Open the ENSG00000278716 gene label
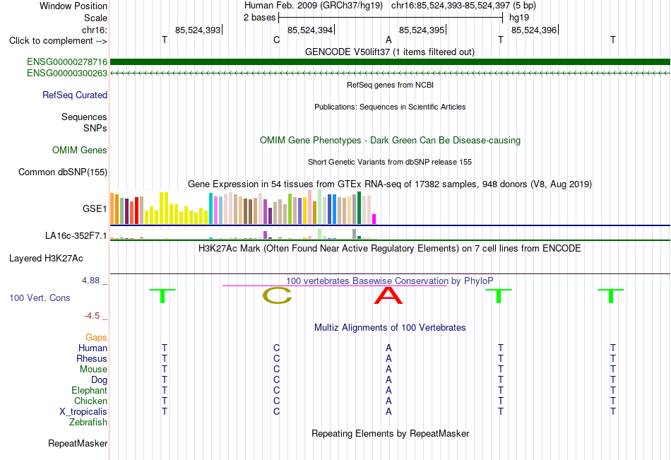671x460 pixels. point(67,62)
